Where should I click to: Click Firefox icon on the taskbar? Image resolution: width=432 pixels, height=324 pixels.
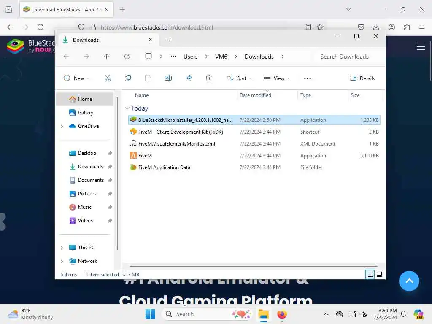coord(282,314)
